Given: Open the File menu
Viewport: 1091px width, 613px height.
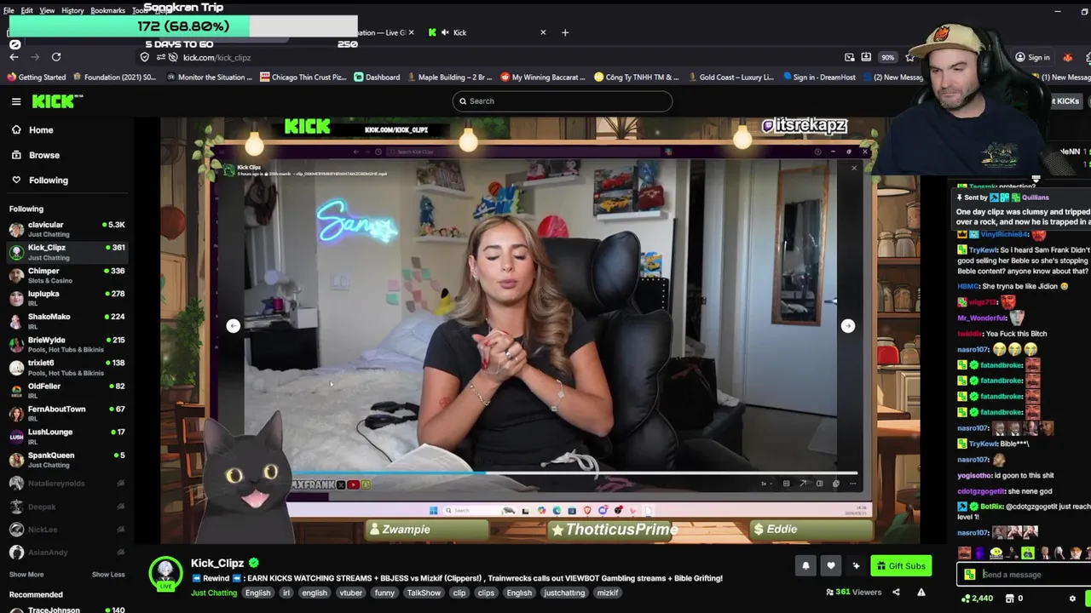Looking at the screenshot, I should tap(9, 10).
